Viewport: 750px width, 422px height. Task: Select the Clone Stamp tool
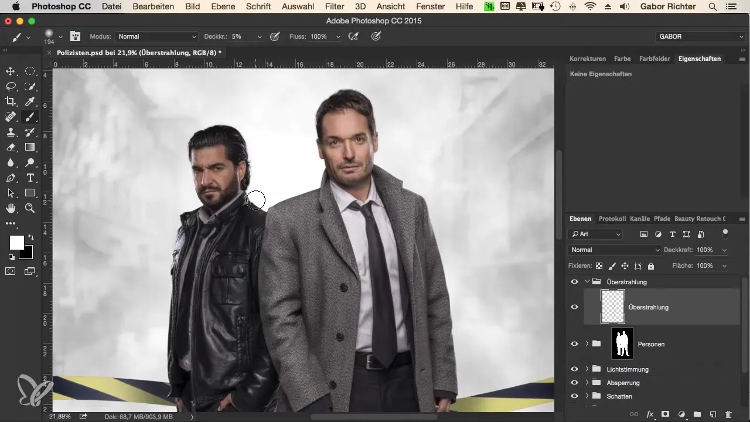(x=11, y=132)
